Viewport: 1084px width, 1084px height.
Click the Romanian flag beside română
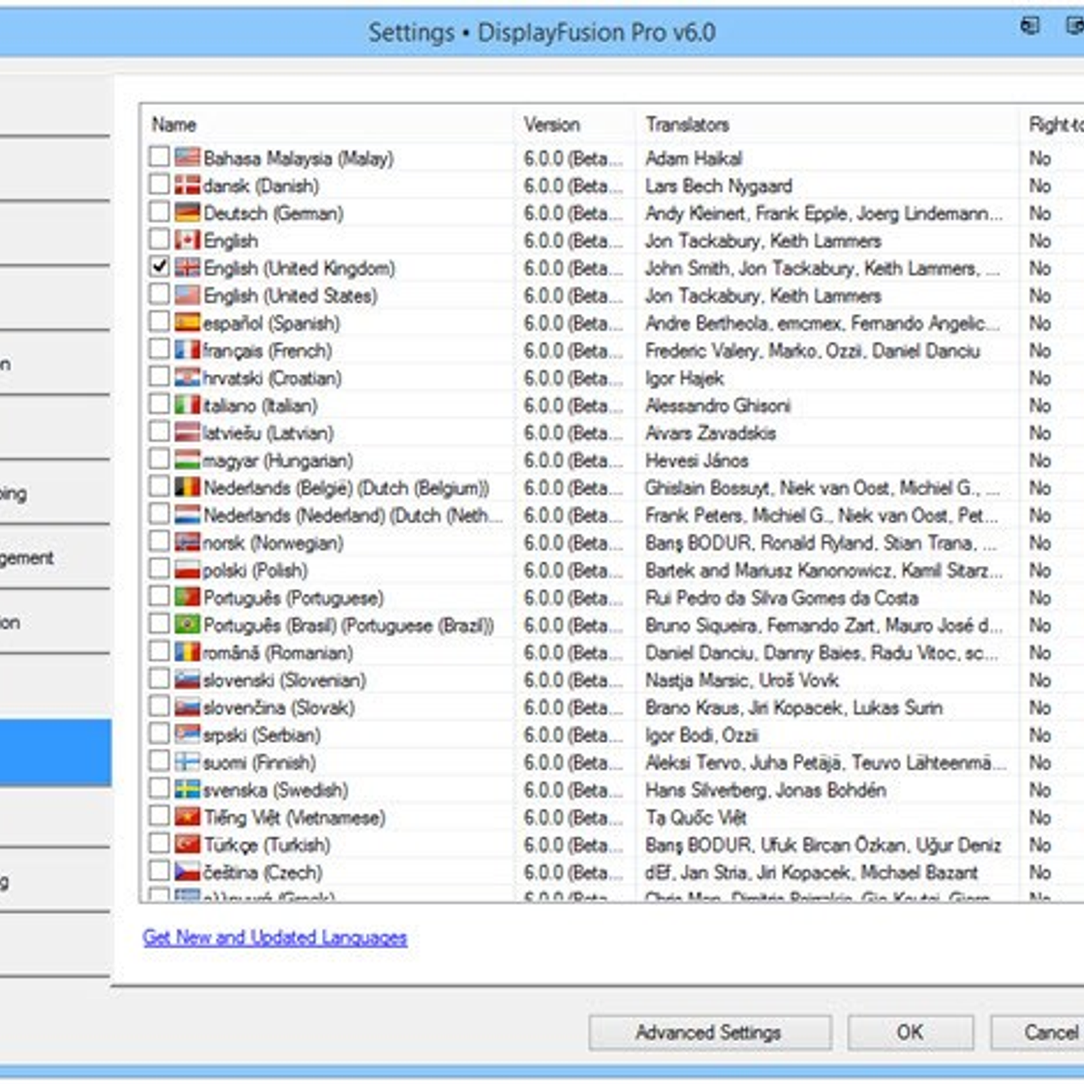tap(187, 651)
